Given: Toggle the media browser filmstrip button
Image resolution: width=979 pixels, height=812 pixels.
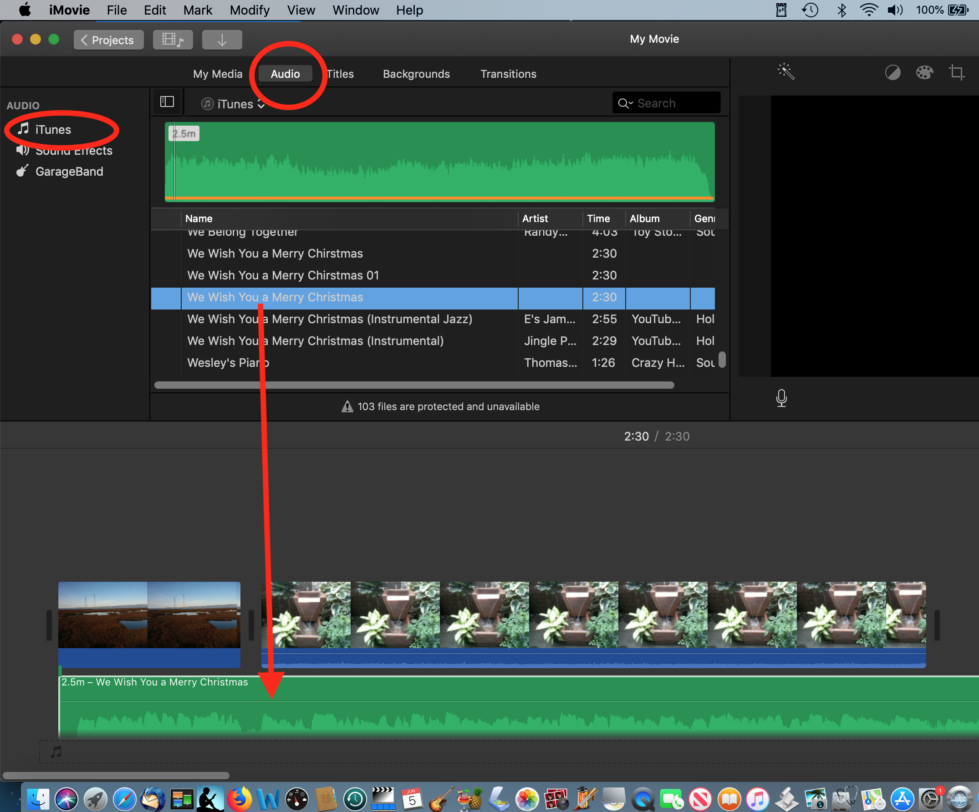Looking at the screenshot, I should click(173, 40).
